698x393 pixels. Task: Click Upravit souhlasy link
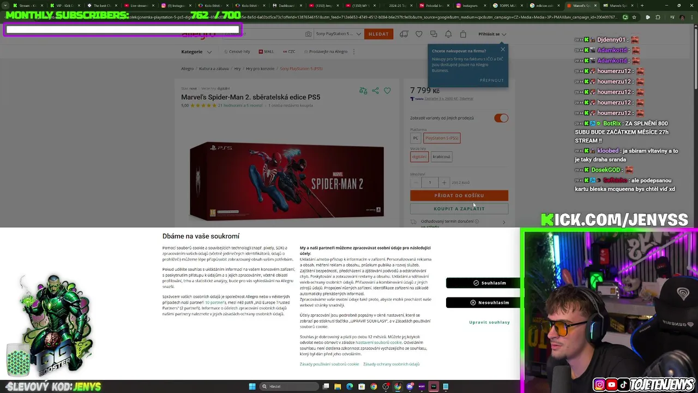tap(489, 322)
